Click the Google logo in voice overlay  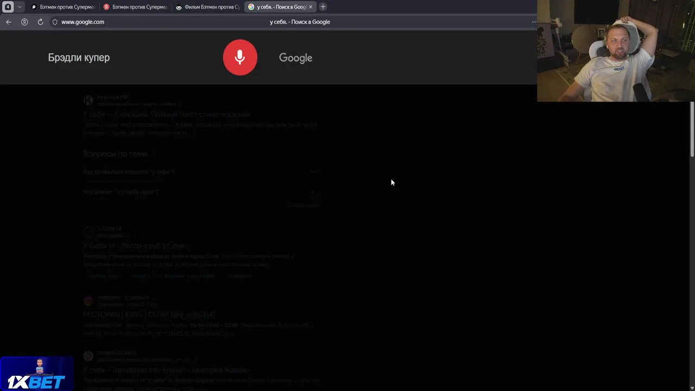[x=295, y=58]
